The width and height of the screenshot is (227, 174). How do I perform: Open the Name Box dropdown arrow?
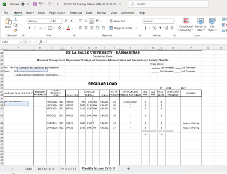pyautogui.click(x=21, y=42)
